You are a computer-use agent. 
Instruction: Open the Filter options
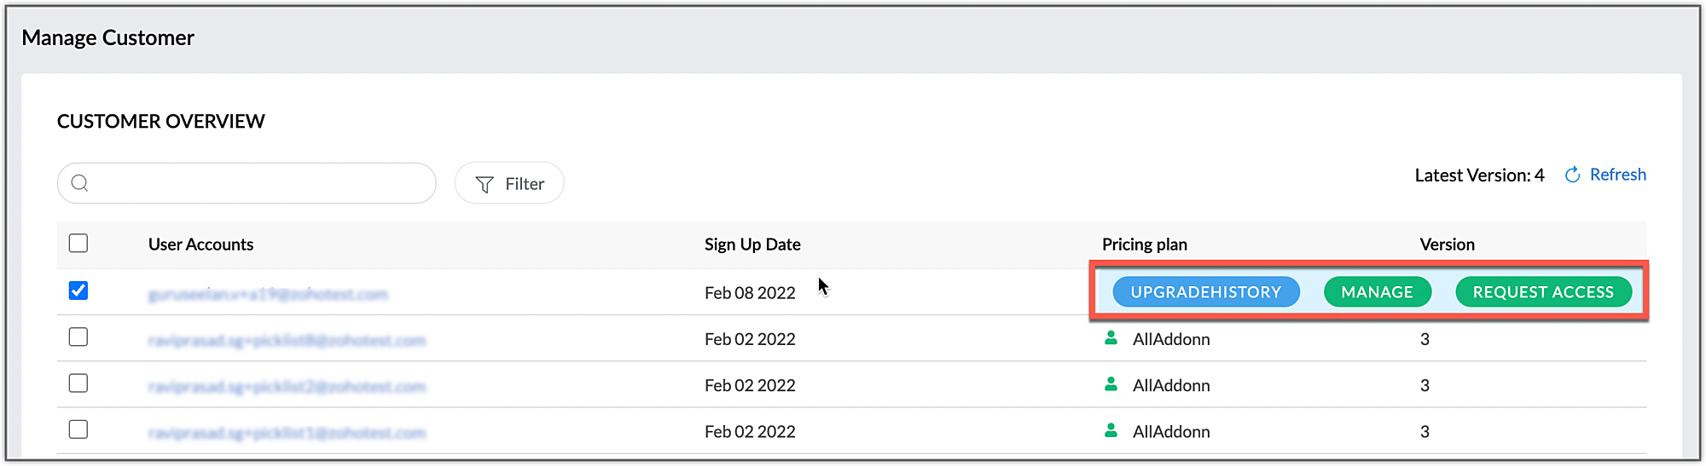(509, 183)
